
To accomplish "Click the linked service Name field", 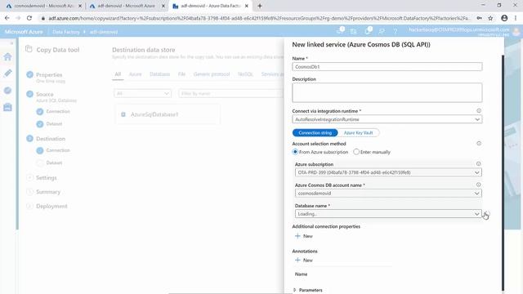I will point(387,67).
